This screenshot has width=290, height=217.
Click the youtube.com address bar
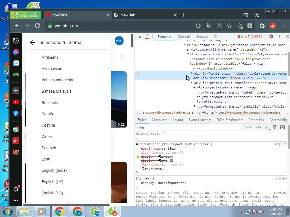pyautogui.click(x=118, y=26)
